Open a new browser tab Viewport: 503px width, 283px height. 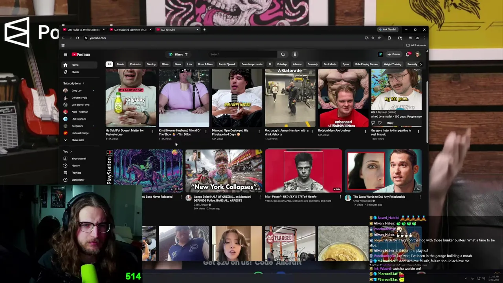click(204, 29)
